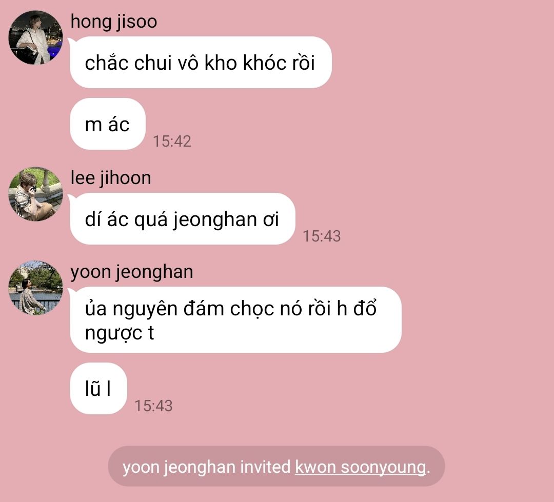Image resolution: width=554 pixels, height=502 pixels.
Task: Open lee jihoon's profile picture
Action: pos(36,194)
